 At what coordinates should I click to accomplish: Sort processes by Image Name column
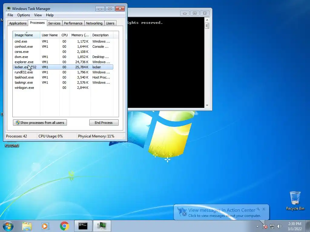coord(27,35)
